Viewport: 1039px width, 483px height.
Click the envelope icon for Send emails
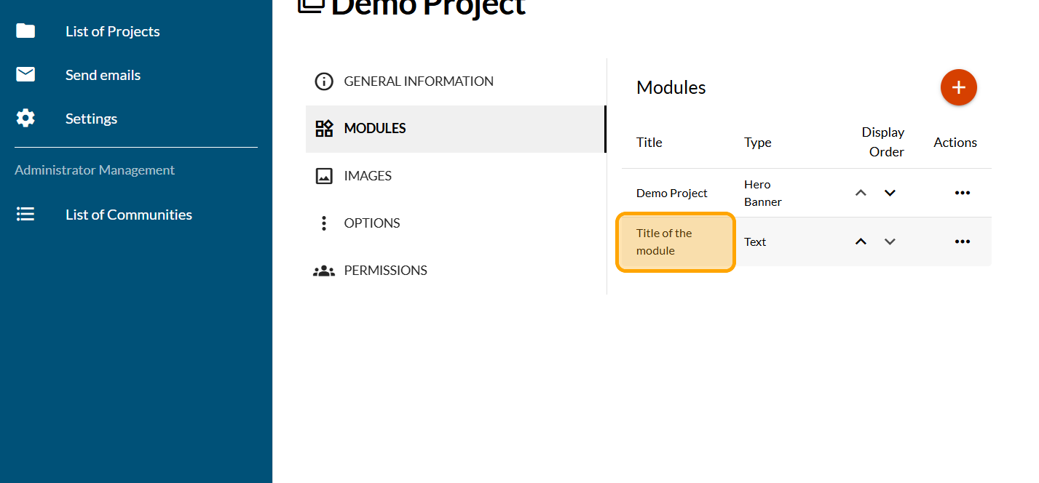25,74
